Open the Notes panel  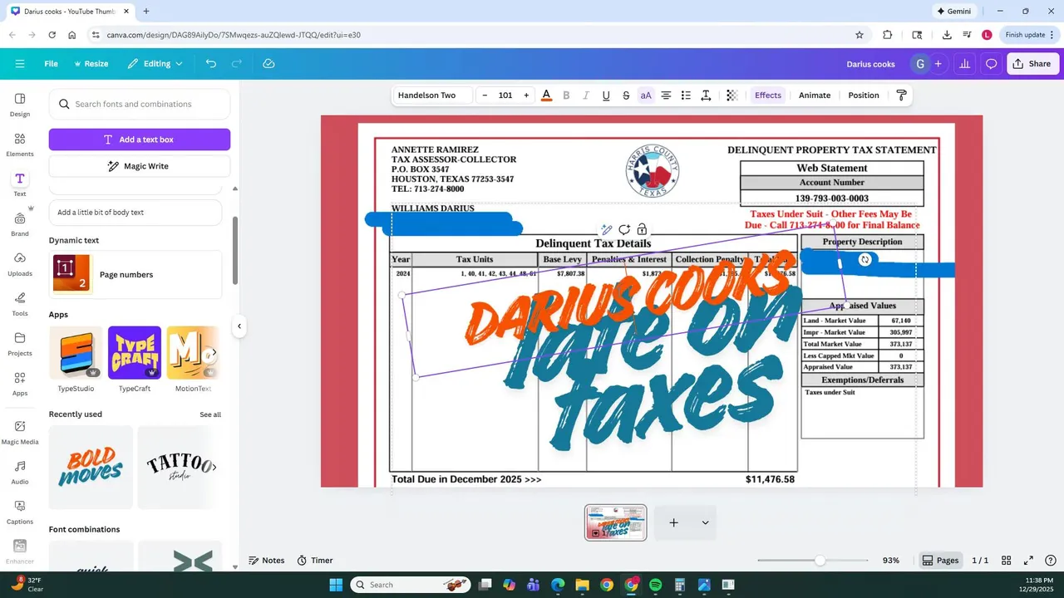267,561
